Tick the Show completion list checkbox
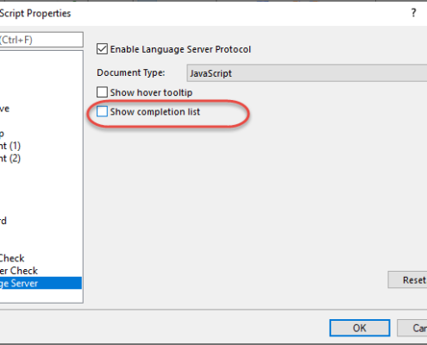The image size is (427, 345). pyautogui.click(x=102, y=111)
